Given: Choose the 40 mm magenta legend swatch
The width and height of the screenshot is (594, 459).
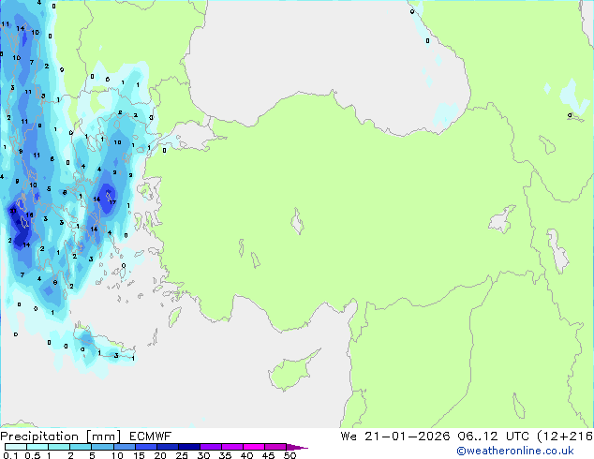Looking at the screenshot, I should [257, 447].
